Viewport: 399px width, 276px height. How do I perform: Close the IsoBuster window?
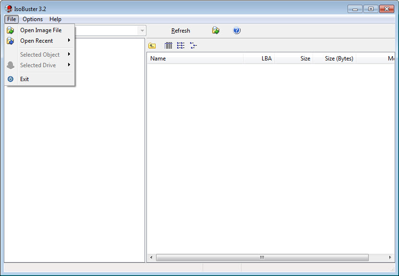[x=387, y=9]
